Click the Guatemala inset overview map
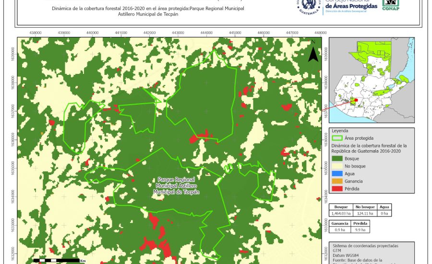The width and height of the screenshot is (432, 264). click(x=372, y=80)
